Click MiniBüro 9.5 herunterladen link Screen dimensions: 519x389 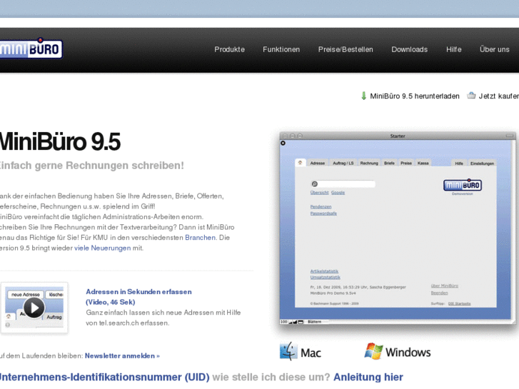[414, 96]
